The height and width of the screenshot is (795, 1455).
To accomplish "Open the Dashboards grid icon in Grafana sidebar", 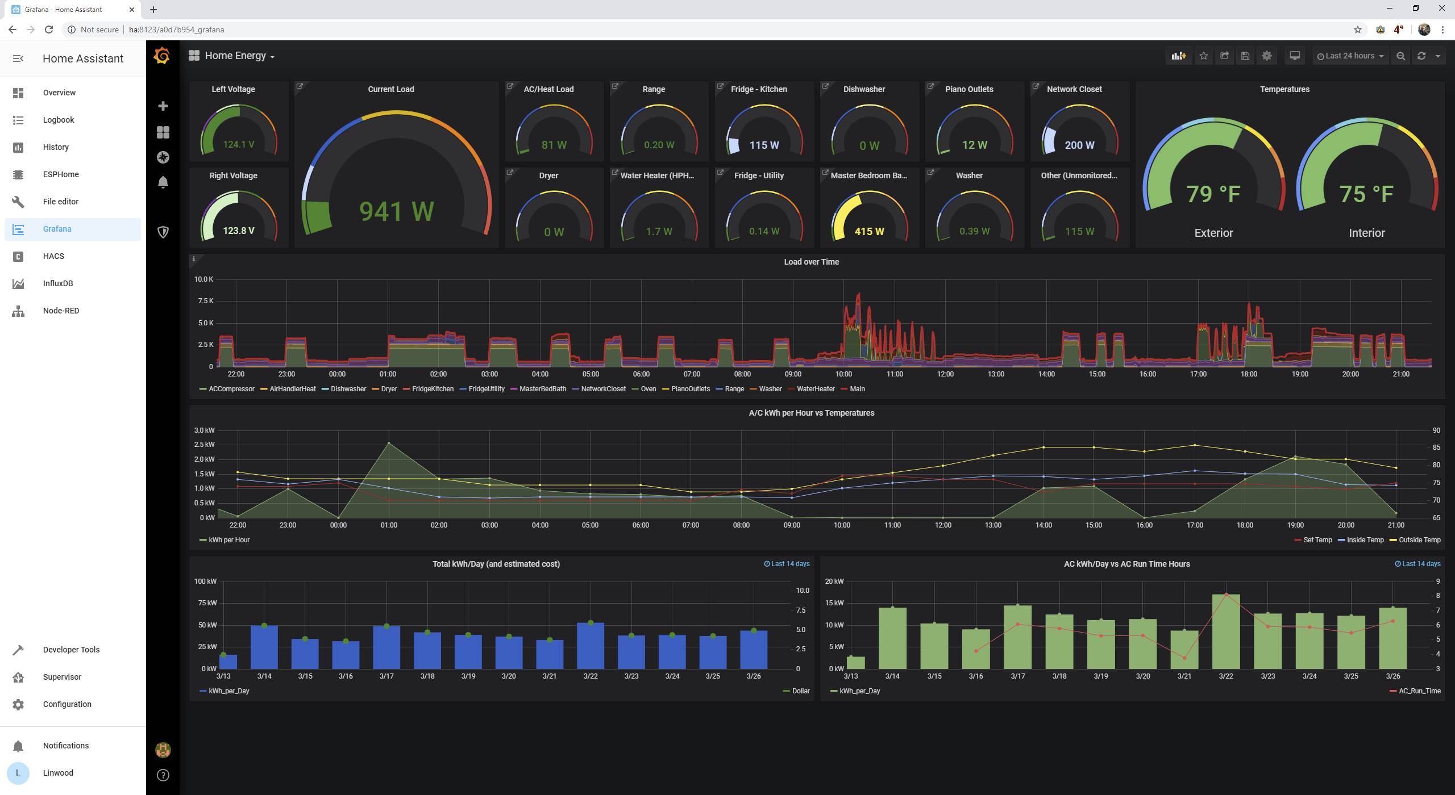I will pyautogui.click(x=163, y=132).
